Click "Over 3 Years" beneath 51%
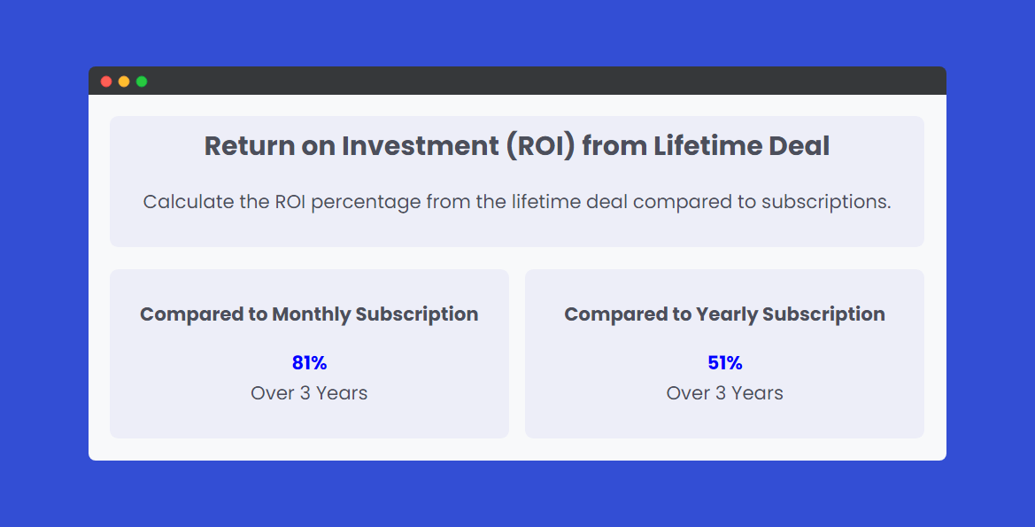 [725, 393]
